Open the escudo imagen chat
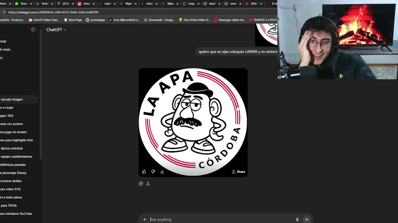Screen dimensions: 398x223 pos(19,99)
